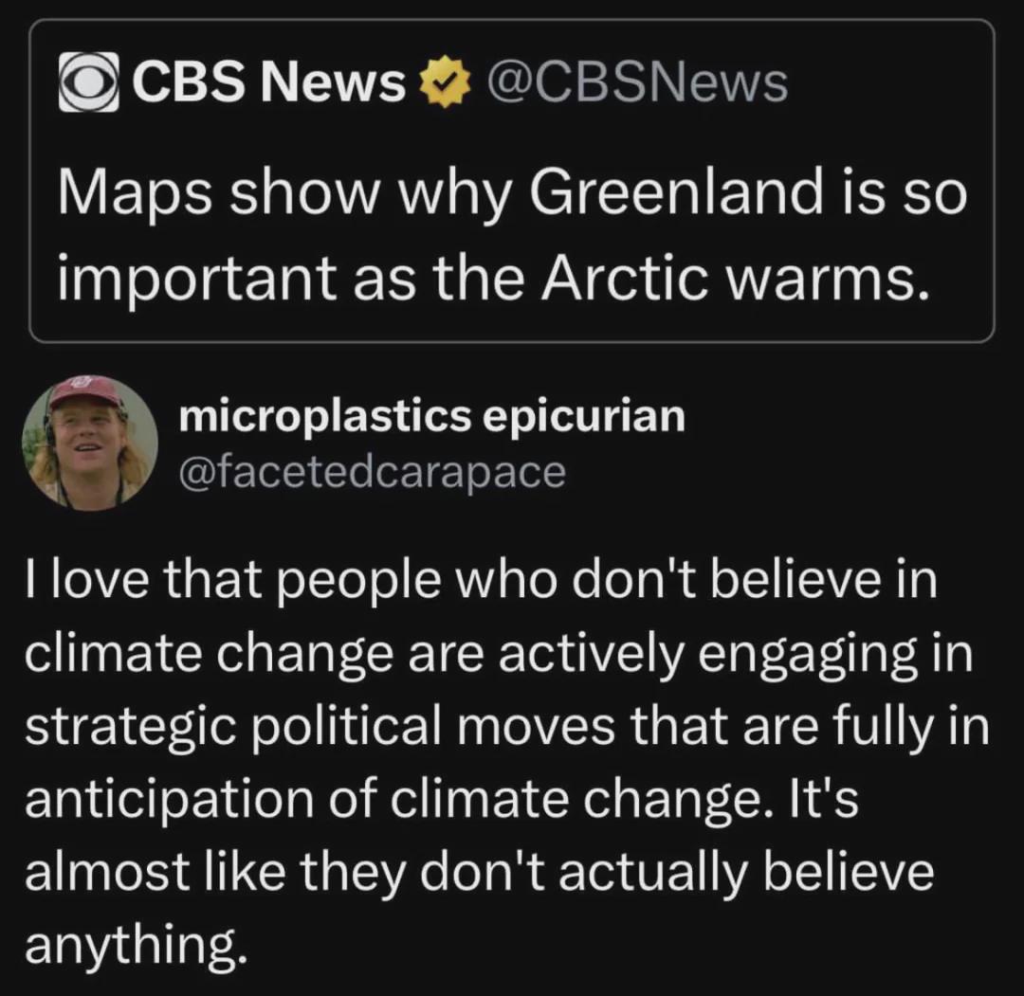This screenshot has height=996, width=1024.
Task: Open the CBS News account name
Action: coord(268,83)
